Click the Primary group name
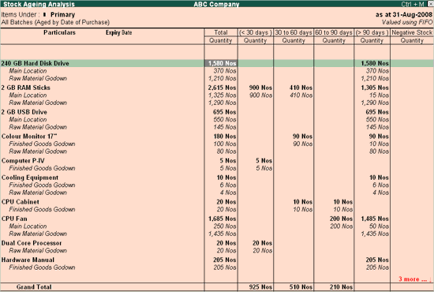434x292 pixels. 62,15
